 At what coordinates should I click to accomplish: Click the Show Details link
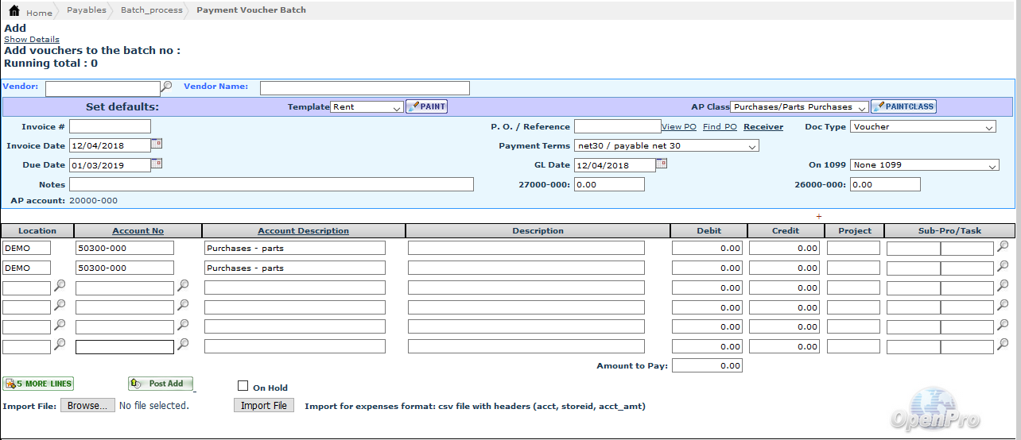[32, 39]
